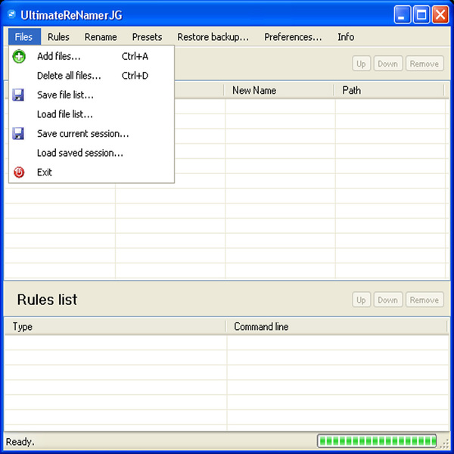Choose Add files... menu entry
This screenshot has width=454, height=454.
[92, 56]
